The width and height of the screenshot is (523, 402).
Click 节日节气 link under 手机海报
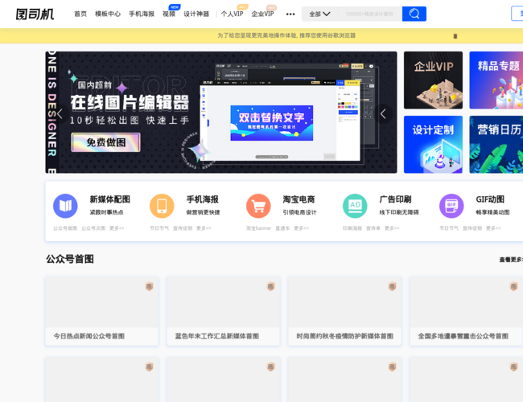pos(159,228)
